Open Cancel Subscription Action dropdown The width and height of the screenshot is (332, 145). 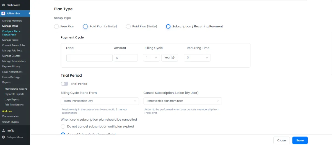coord(183,101)
